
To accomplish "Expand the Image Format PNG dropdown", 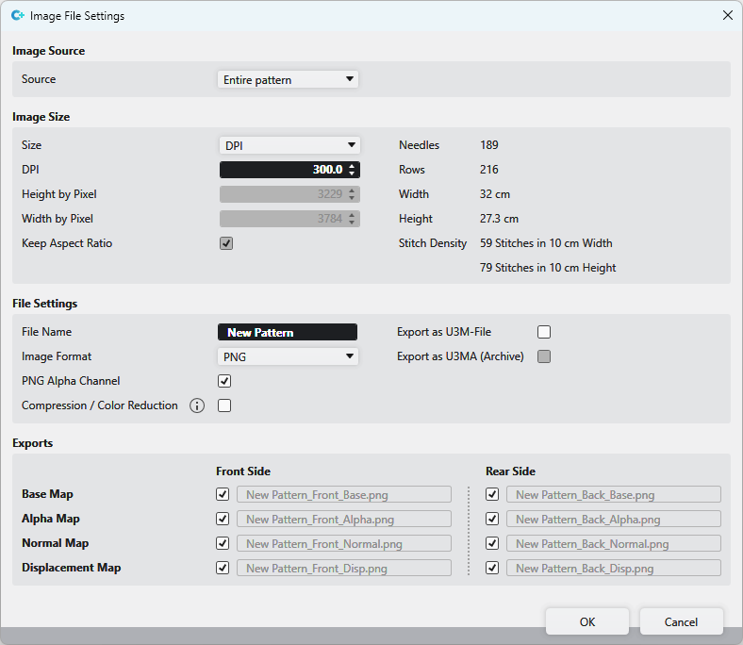I will (288, 356).
